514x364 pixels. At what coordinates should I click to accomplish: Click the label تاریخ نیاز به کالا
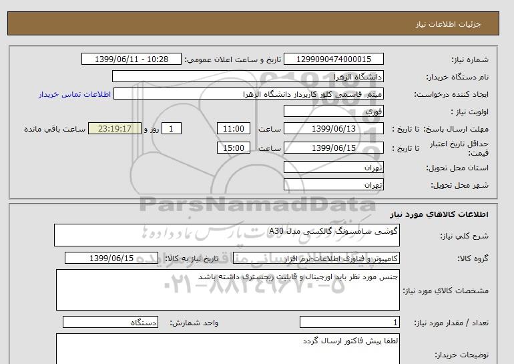click(x=192, y=258)
